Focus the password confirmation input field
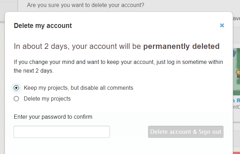The image size is (240, 154). (62, 132)
